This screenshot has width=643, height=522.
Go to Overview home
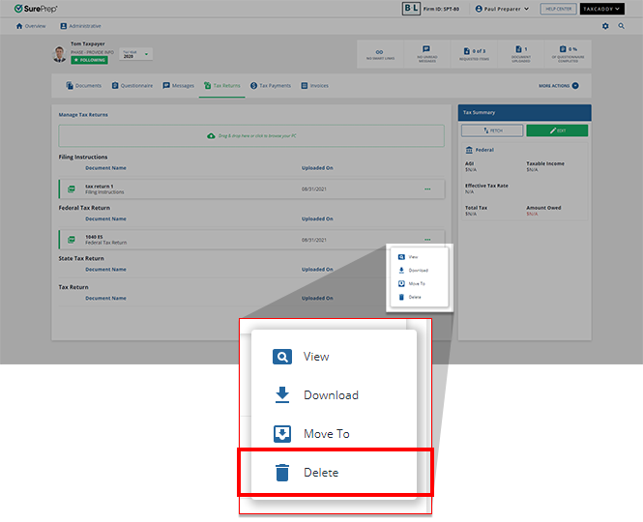coord(31,26)
